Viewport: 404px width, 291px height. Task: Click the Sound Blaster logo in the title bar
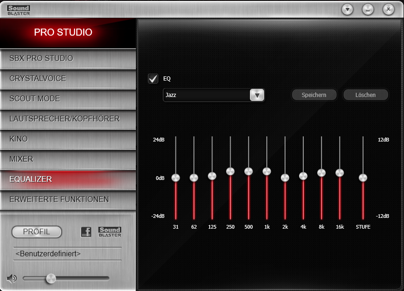click(19, 10)
